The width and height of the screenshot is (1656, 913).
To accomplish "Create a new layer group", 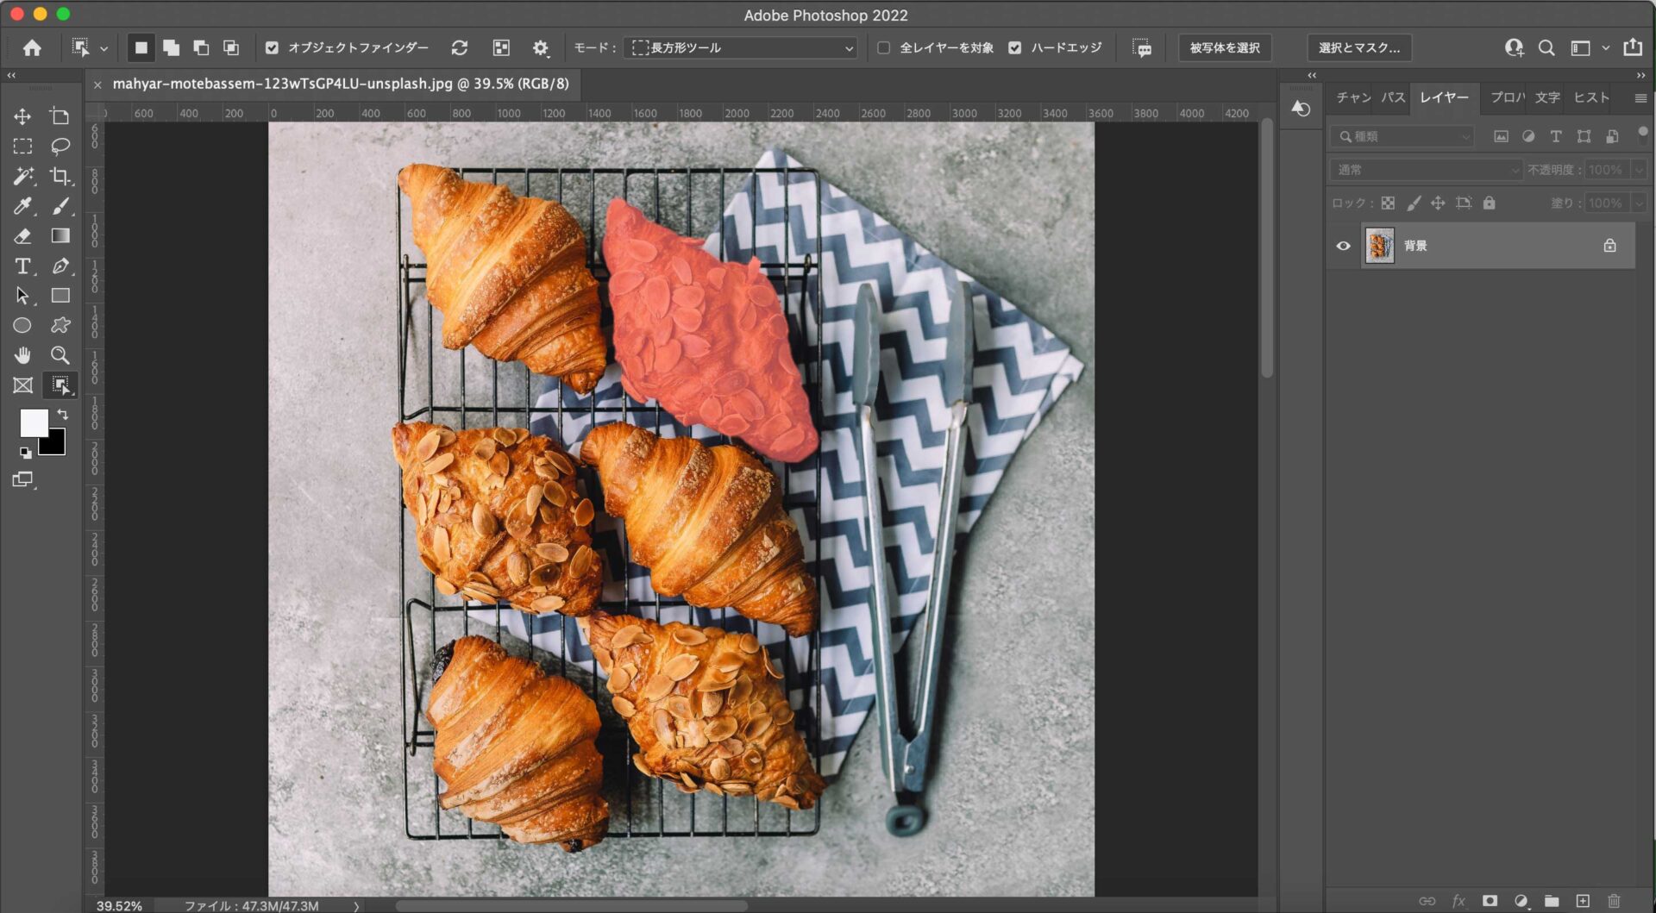I will (x=1552, y=901).
